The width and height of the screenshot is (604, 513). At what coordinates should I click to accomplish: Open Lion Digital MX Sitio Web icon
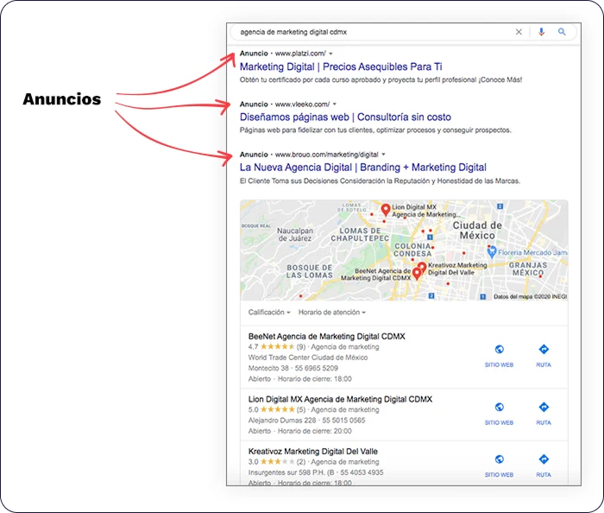click(499, 408)
